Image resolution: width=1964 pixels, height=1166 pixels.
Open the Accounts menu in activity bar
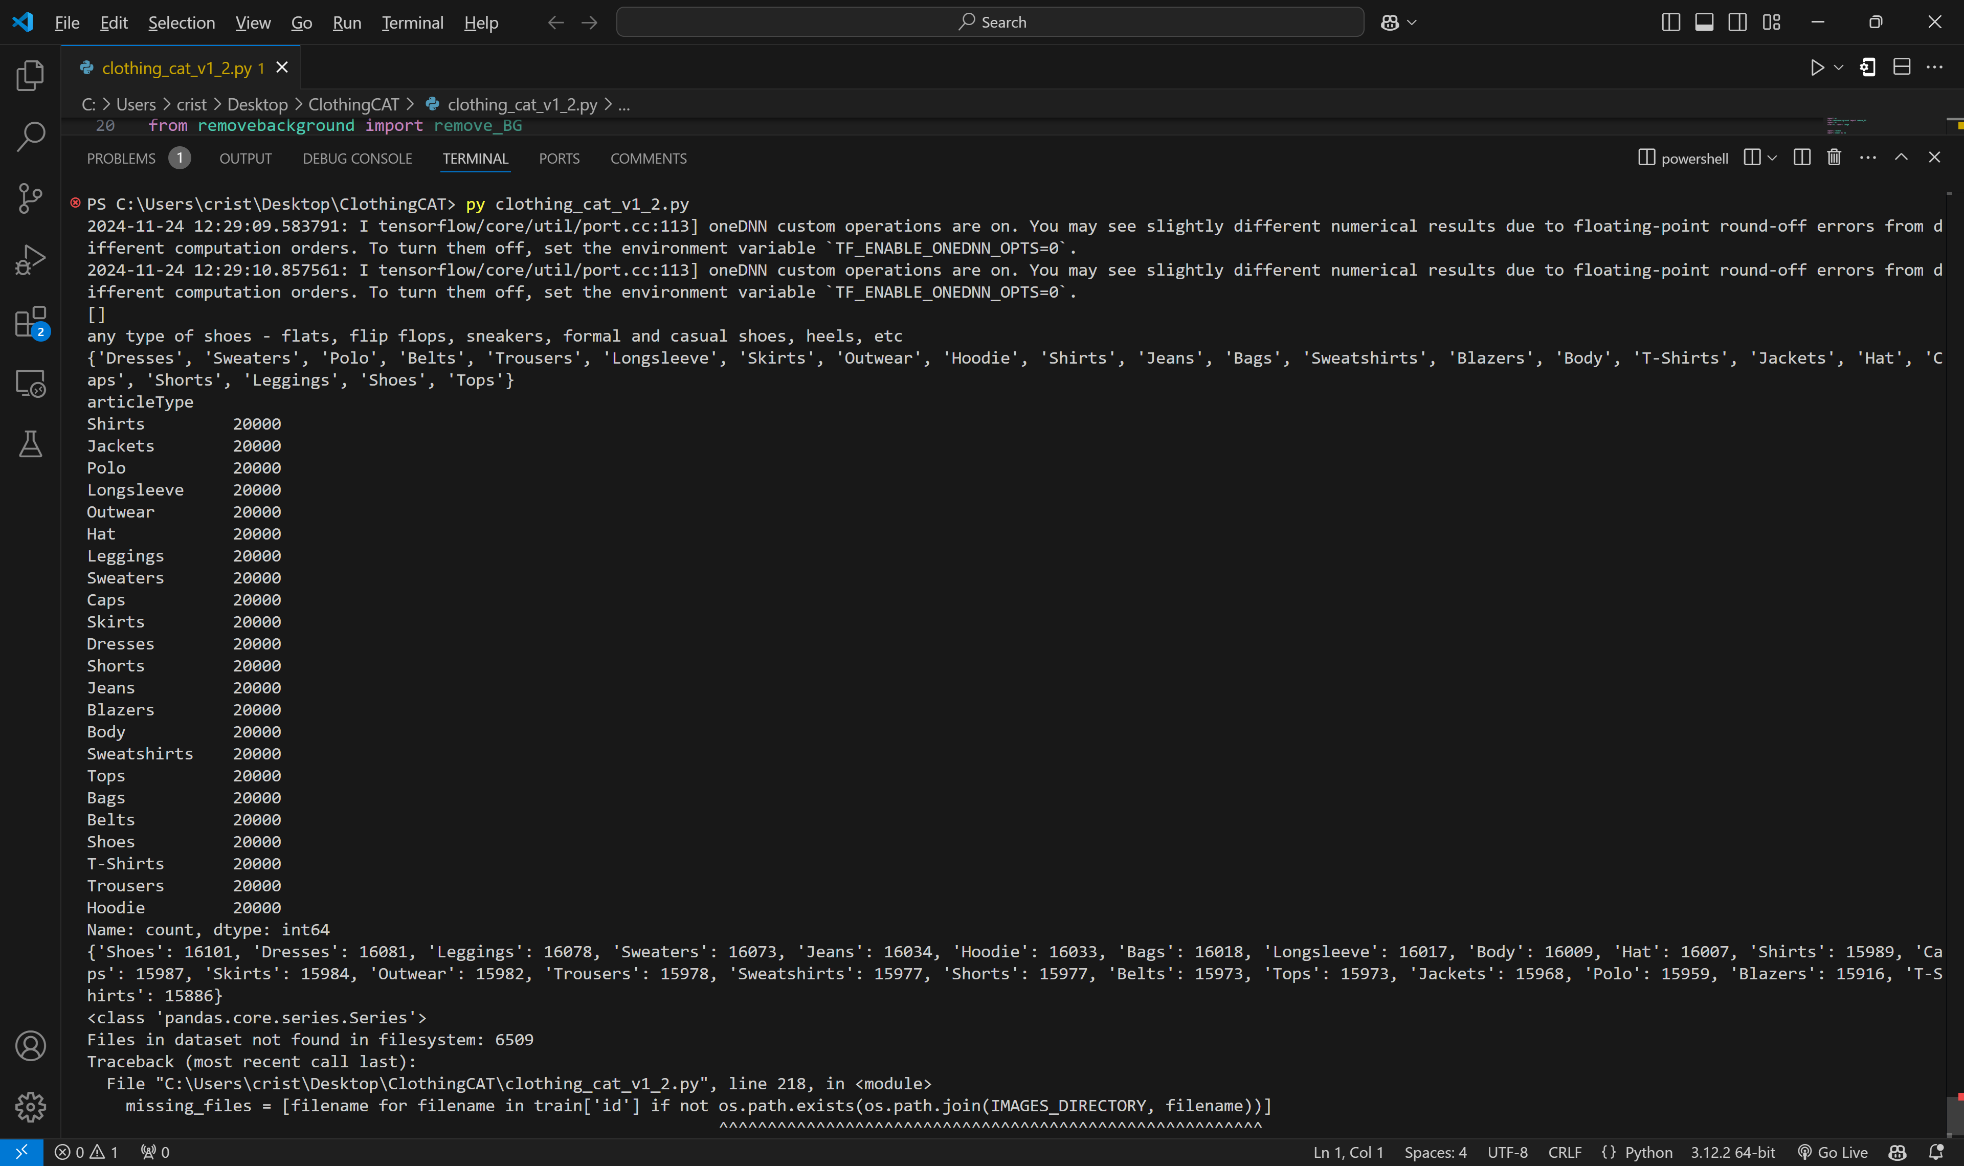point(30,1046)
